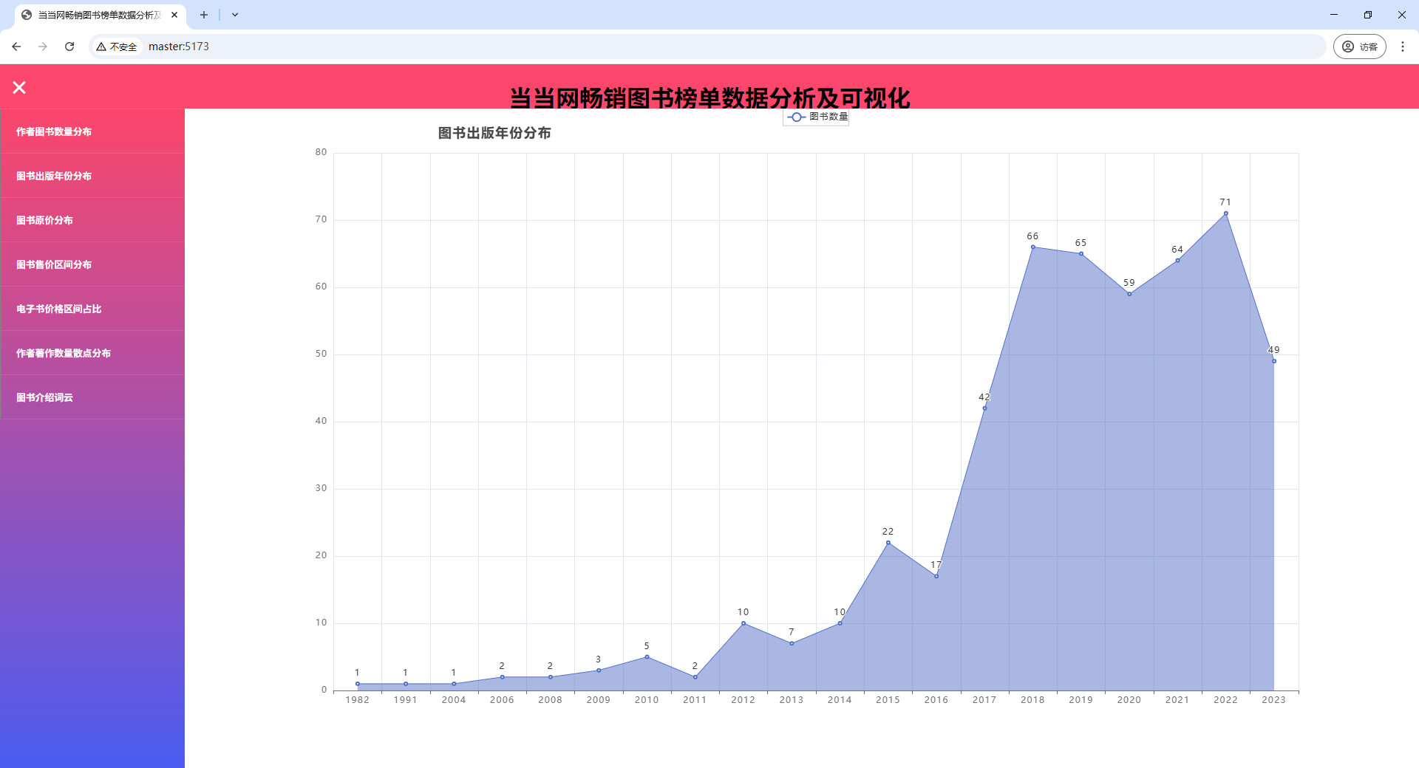Click the 2023 data point labeled 49

coord(1274,361)
